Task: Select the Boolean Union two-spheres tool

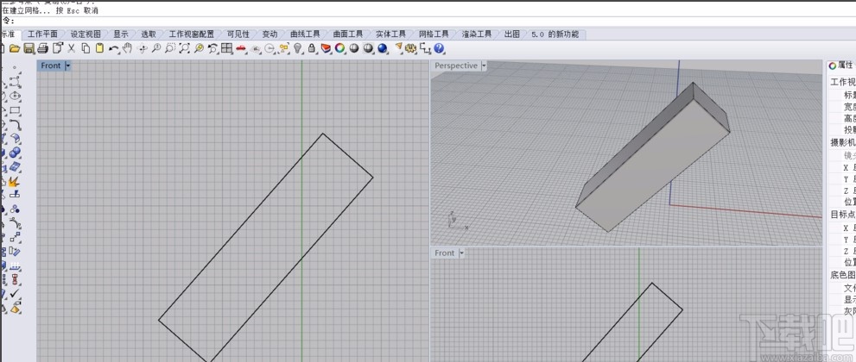Action: click(16, 153)
